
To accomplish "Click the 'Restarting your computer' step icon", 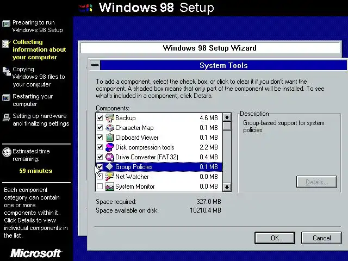I will (x=6, y=98).
